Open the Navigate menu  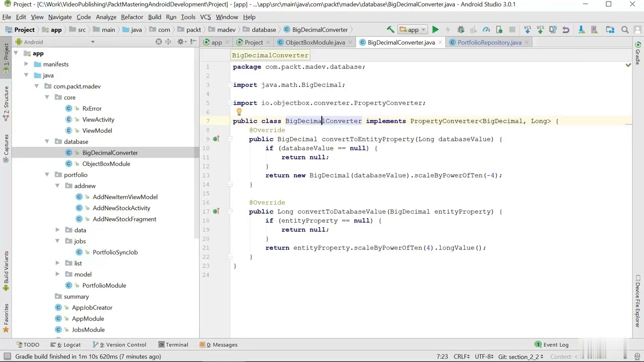[x=60, y=17]
